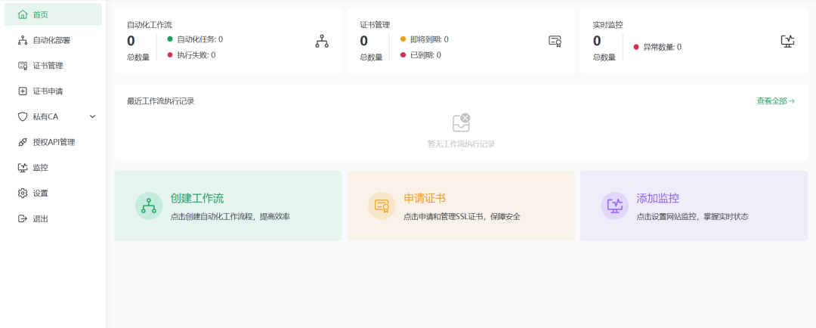Click 点击申请和管理SSL证书，保障安全 description
816x328 pixels.
pyautogui.click(x=462, y=217)
